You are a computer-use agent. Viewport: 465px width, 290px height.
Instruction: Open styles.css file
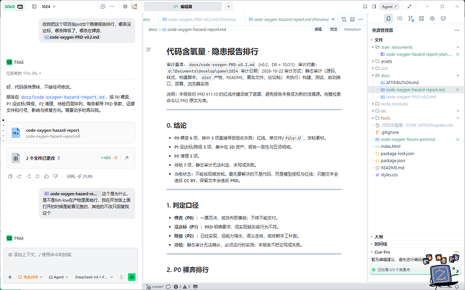click(389, 175)
